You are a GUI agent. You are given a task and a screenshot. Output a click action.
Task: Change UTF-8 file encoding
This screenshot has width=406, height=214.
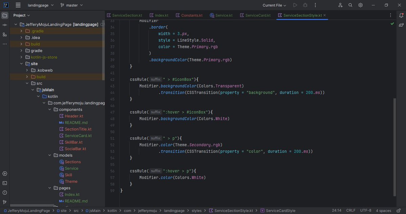point(366,211)
